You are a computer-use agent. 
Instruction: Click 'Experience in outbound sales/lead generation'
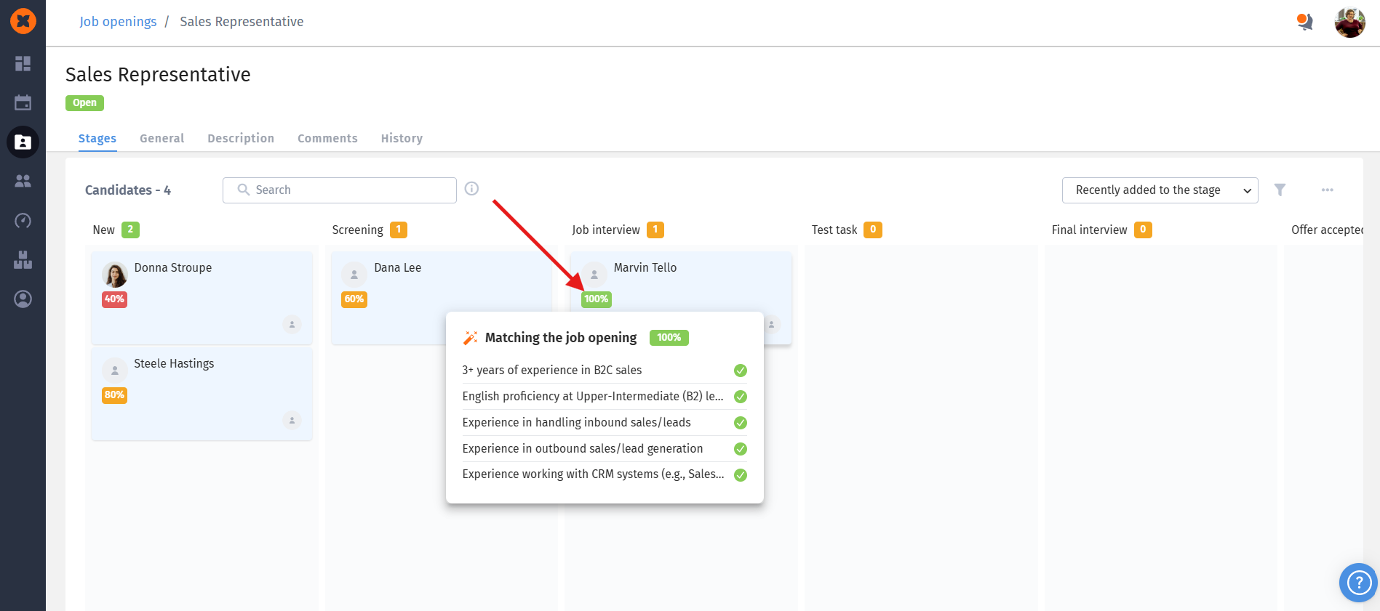(583, 448)
